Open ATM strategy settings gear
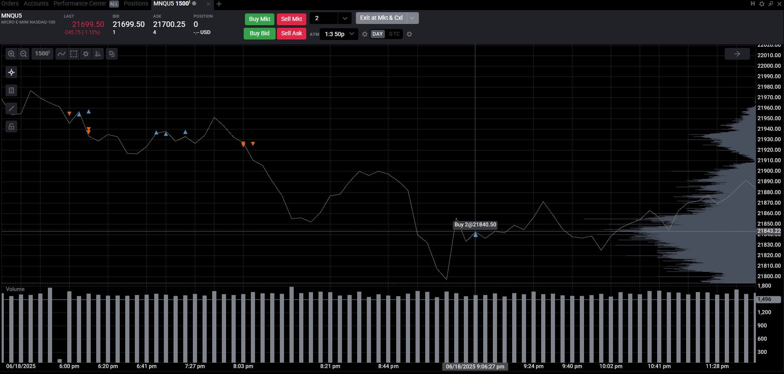This screenshot has width=784, height=374. 365,34
